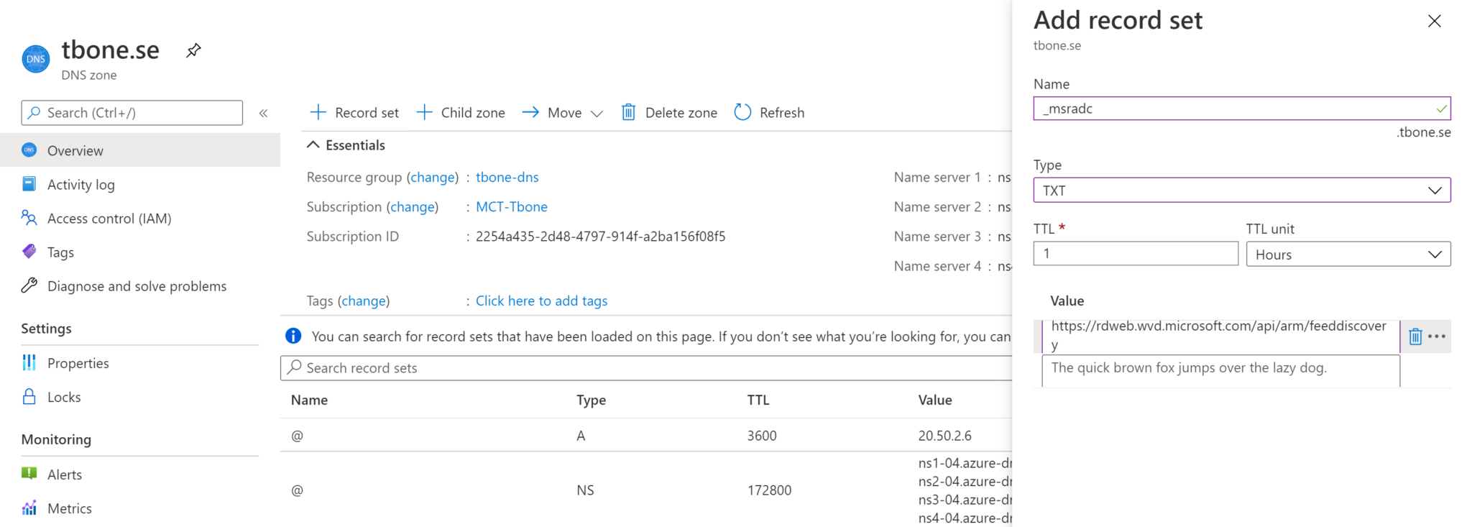Viewport: 1472px width, 527px height.
Task: Click the Search record sets field
Action: [x=646, y=367]
